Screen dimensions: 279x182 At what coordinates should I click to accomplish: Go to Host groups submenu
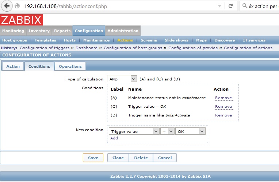(15, 40)
